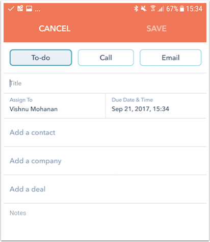Add a contact to the task
The width and height of the screenshot is (210, 242).
[105, 132]
